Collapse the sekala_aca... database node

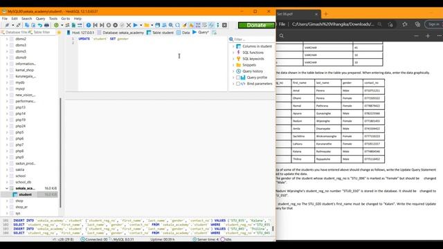(x=7, y=188)
